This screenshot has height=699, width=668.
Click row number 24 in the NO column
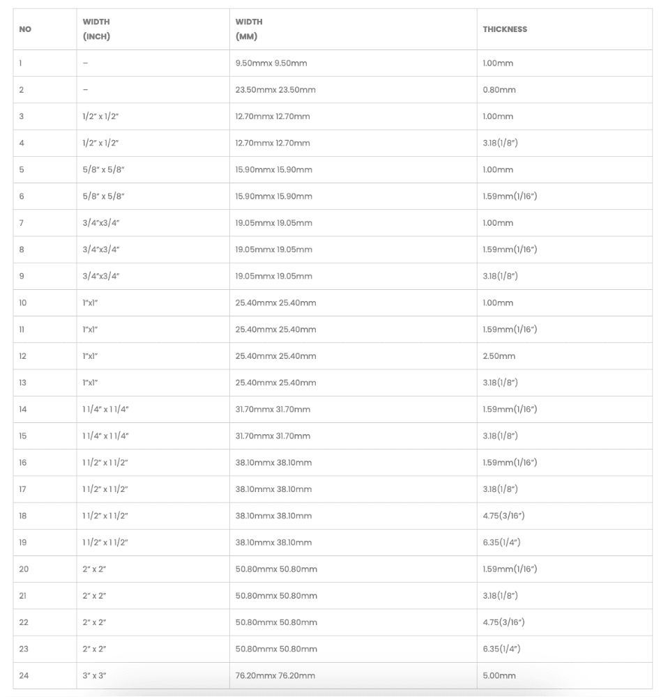[24, 675]
